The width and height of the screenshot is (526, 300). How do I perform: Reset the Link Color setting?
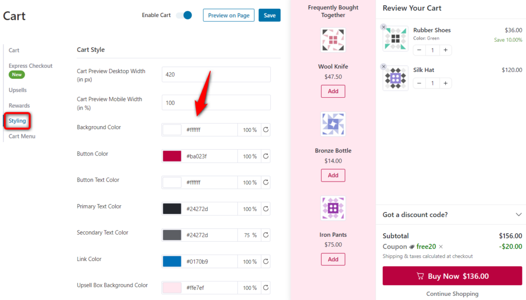click(x=266, y=261)
